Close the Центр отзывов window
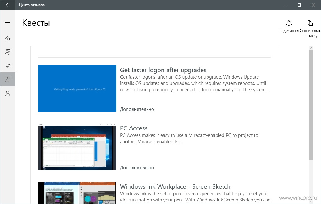The height and width of the screenshot is (204, 321). pyautogui.click(x=313, y=5)
